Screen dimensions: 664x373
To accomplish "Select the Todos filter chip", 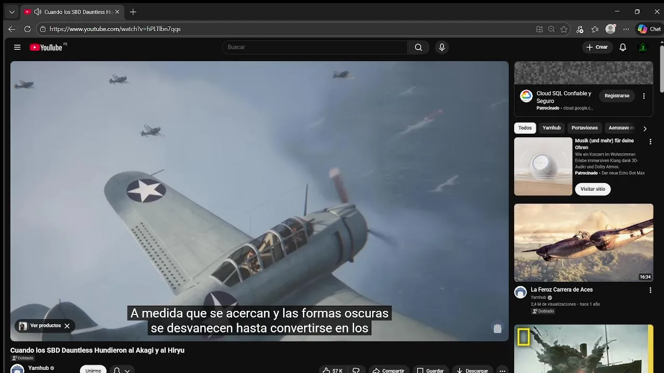I will 525,128.
